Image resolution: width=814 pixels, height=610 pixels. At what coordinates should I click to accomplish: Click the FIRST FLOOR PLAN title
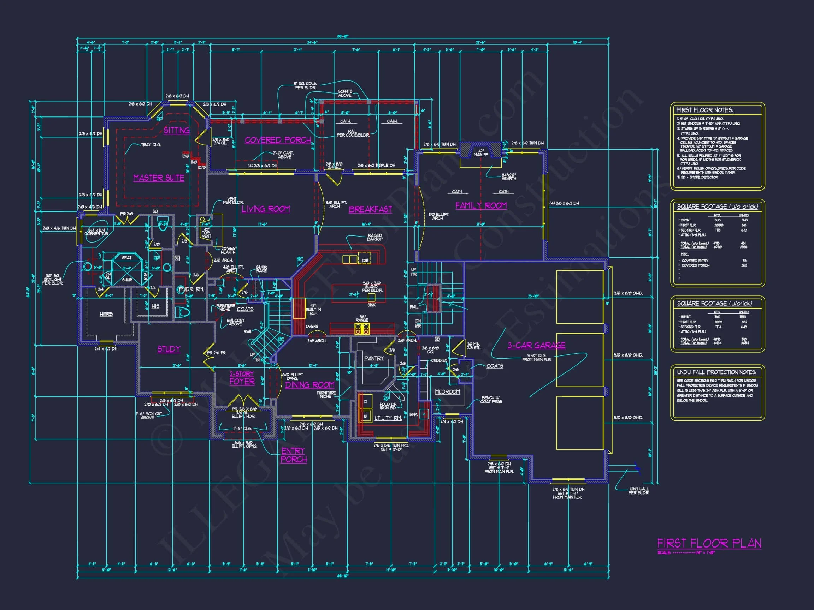[709, 543]
